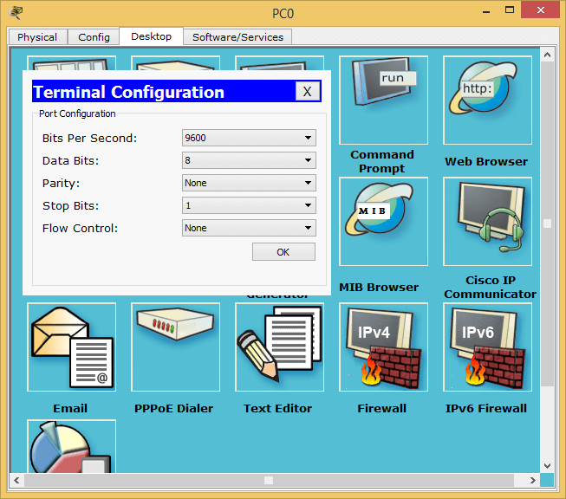
Task: Click the Web Browser label text
Action: point(486,161)
